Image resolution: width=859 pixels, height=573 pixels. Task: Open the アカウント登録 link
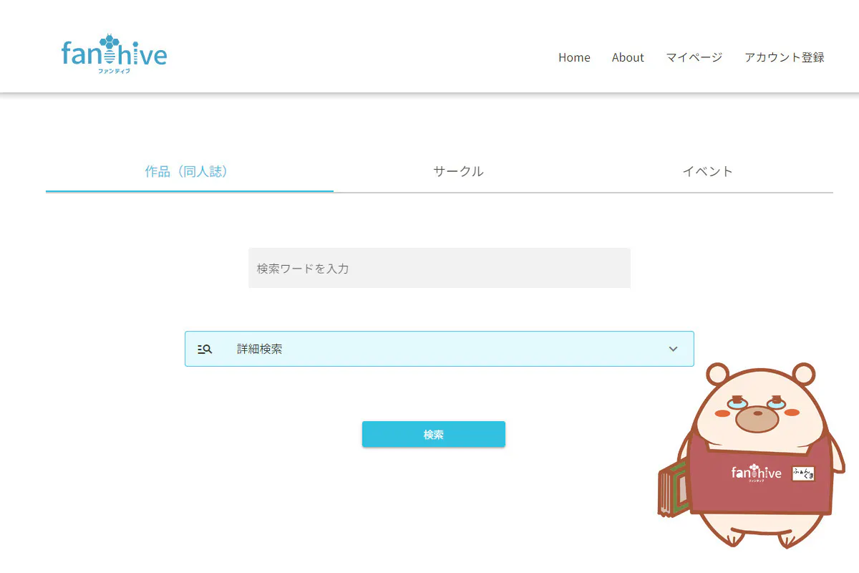click(x=784, y=57)
